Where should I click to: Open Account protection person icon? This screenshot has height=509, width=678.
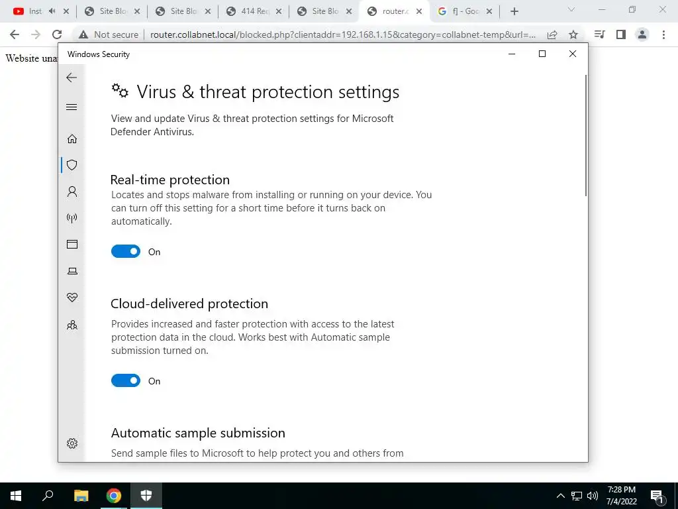72,192
